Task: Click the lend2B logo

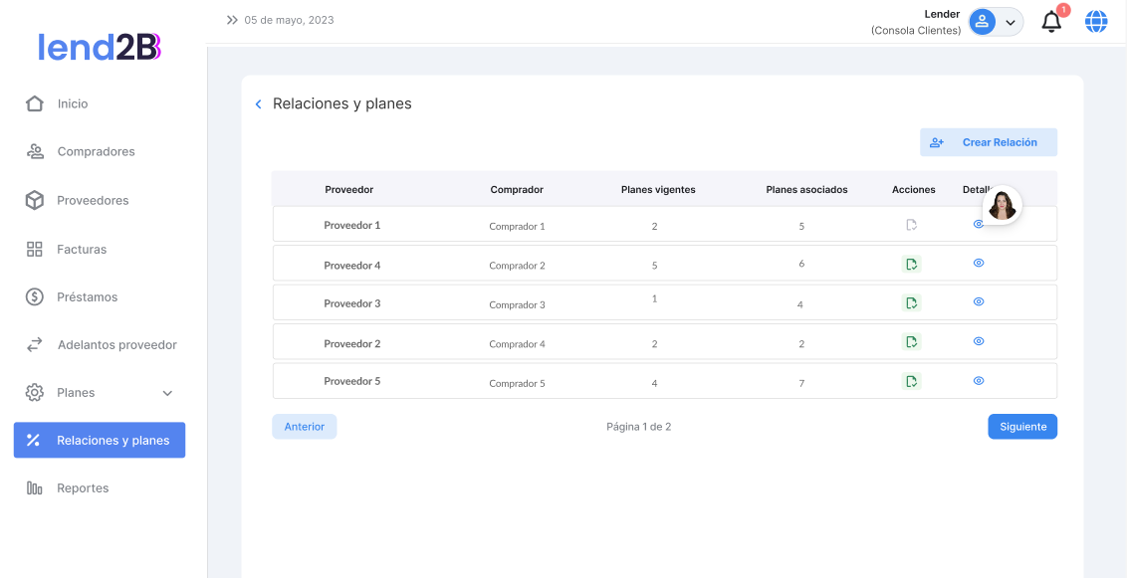Action: (x=100, y=47)
